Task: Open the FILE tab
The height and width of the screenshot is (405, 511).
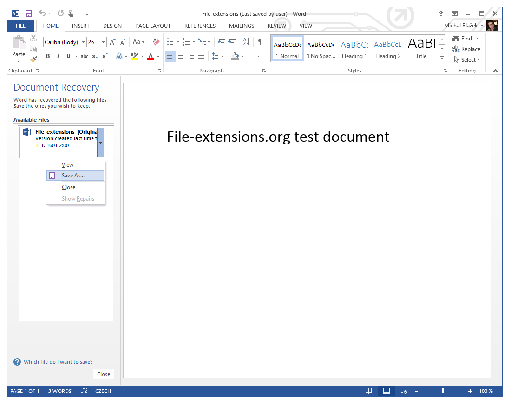Action: tap(20, 26)
